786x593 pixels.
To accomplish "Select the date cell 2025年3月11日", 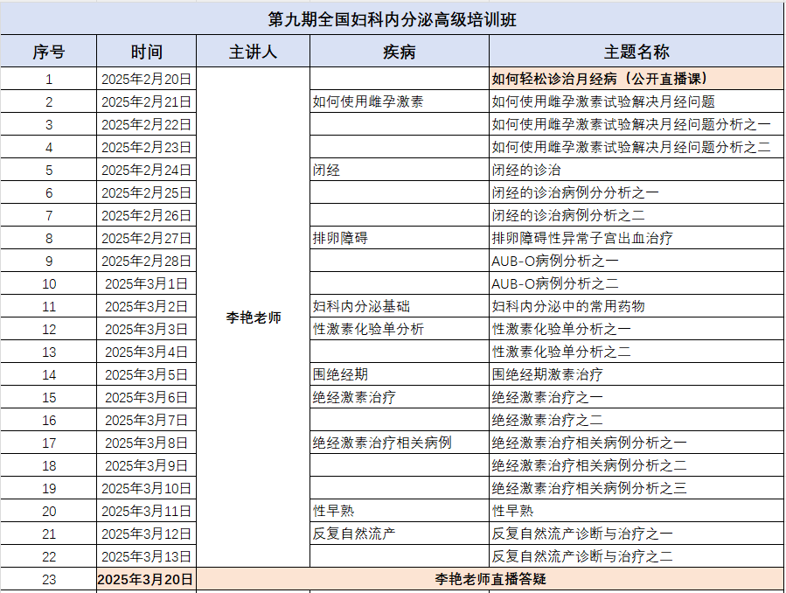I will pos(146,511).
